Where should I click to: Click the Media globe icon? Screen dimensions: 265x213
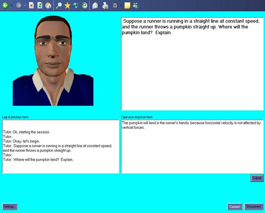[x=76, y=6]
